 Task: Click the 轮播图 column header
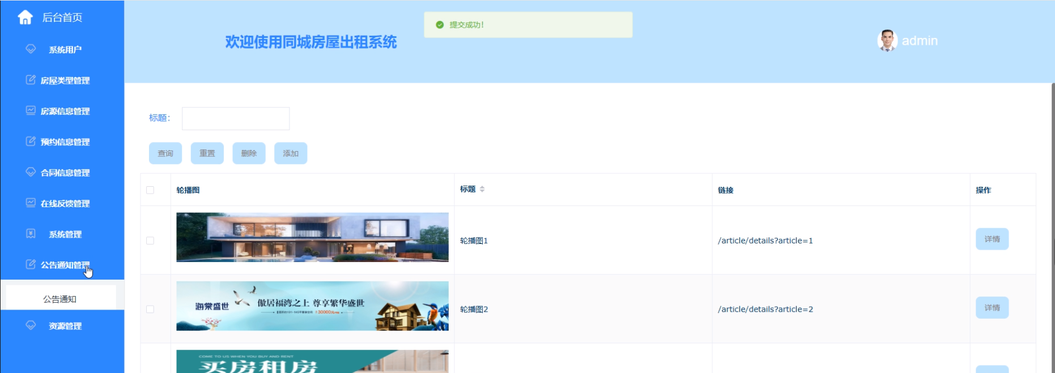pos(188,190)
